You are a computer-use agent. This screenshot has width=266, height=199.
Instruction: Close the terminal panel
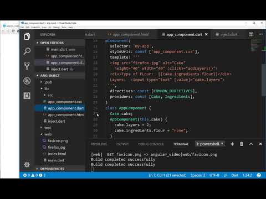pos(260,144)
